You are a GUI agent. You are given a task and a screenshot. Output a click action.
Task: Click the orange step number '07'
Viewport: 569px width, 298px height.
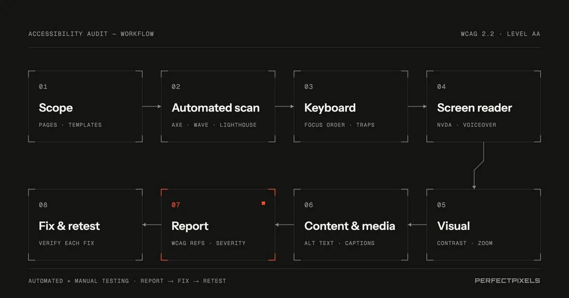[176, 205]
